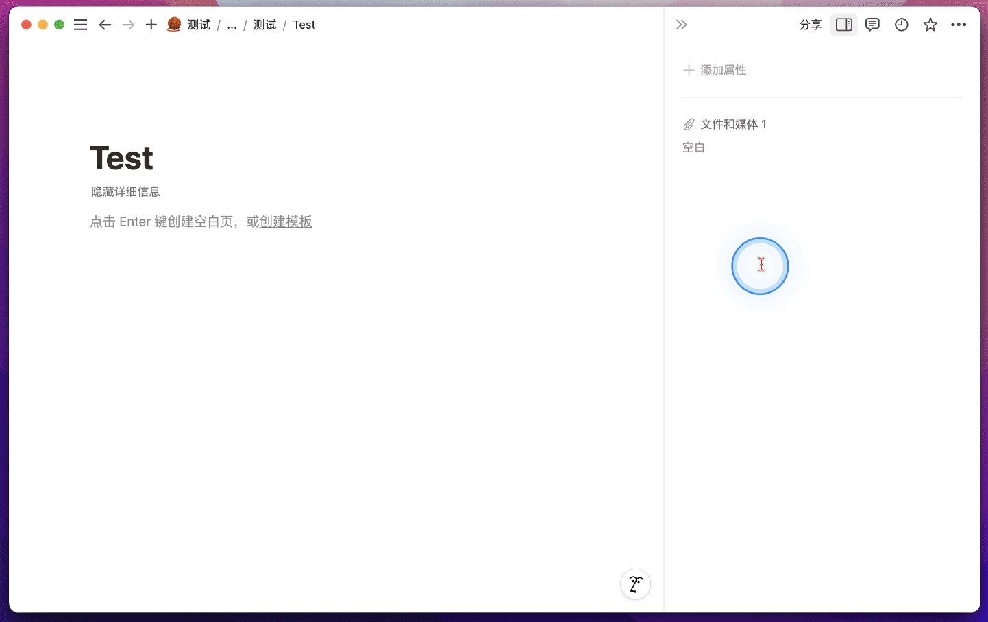Image resolution: width=988 pixels, height=622 pixels.
Task: Go to parent 测试 breadcrumb before Test
Action: click(x=264, y=25)
